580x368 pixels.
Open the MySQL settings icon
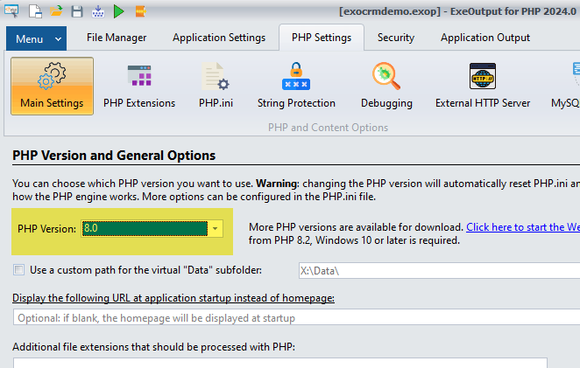(x=566, y=86)
